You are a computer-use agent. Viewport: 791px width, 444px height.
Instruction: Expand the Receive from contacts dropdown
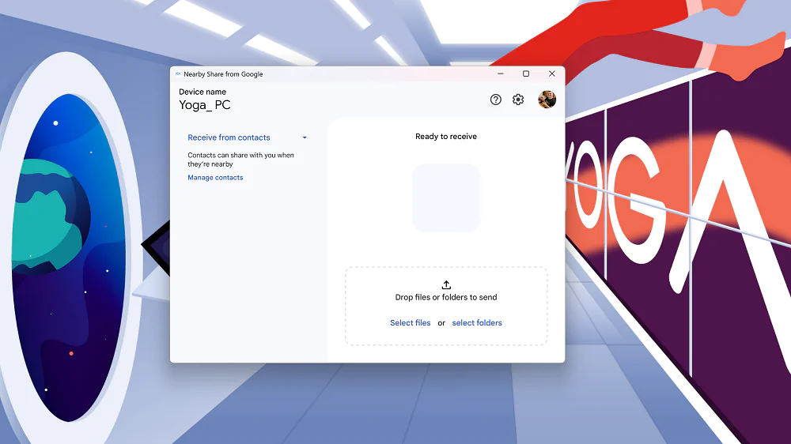coord(247,137)
